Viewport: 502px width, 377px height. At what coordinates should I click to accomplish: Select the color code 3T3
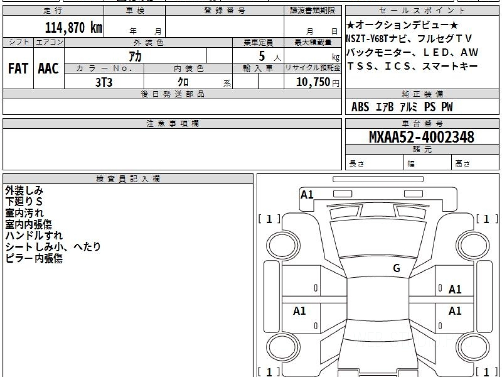coord(104,82)
